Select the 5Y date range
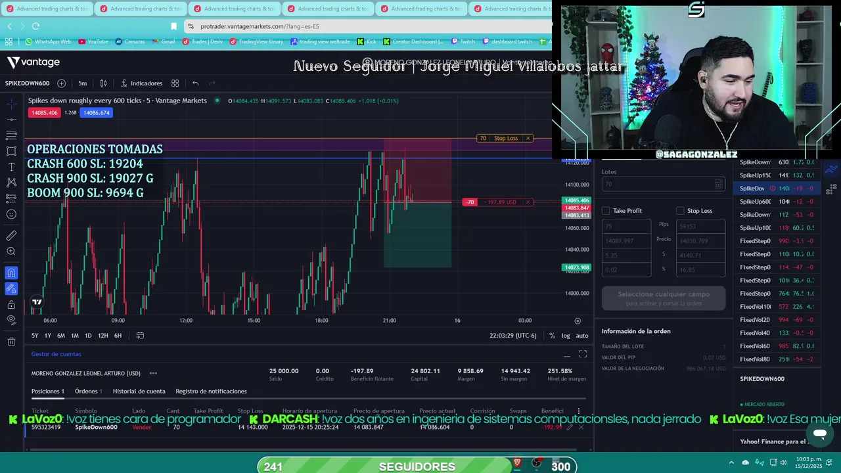Viewport: 841px width, 473px height. pos(35,336)
